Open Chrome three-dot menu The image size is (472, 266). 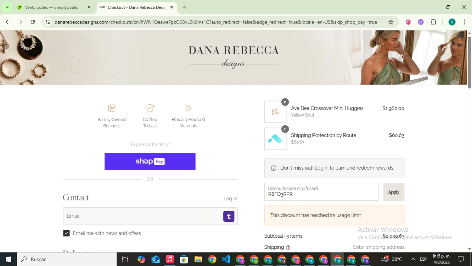point(464,22)
